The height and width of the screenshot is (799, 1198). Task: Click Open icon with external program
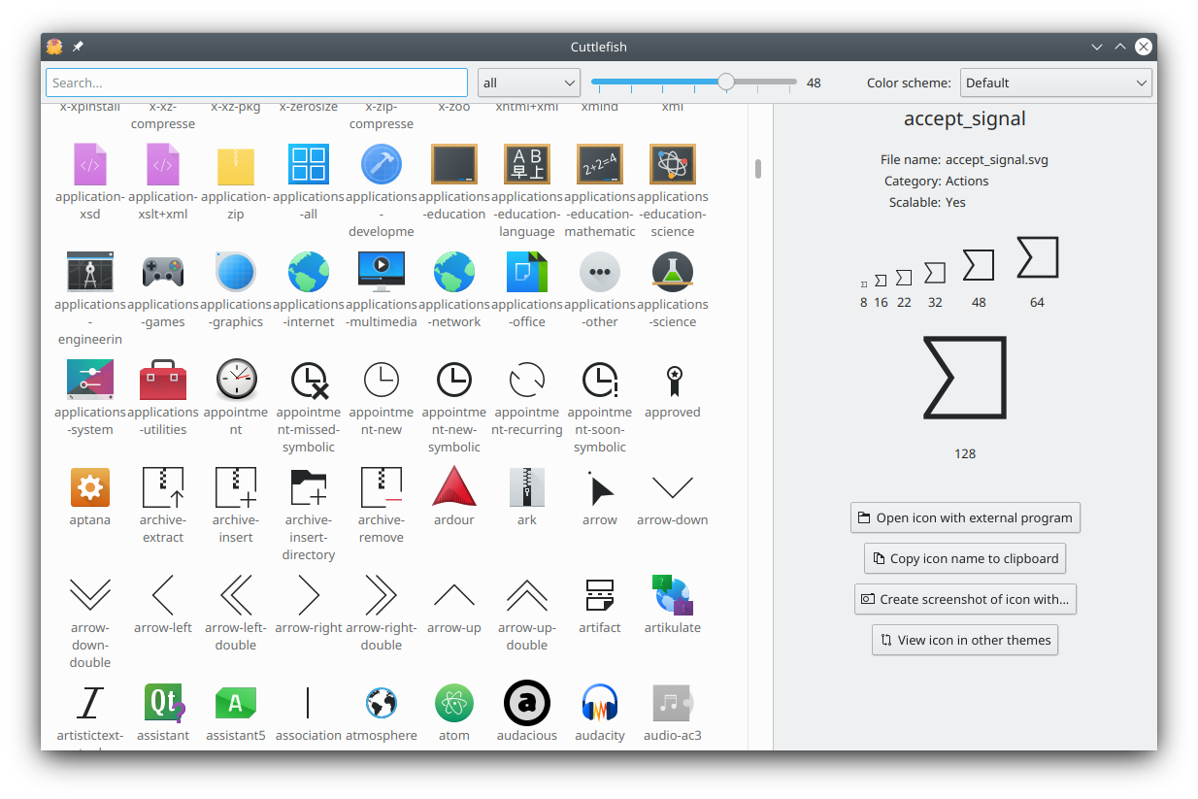pos(964,517)
